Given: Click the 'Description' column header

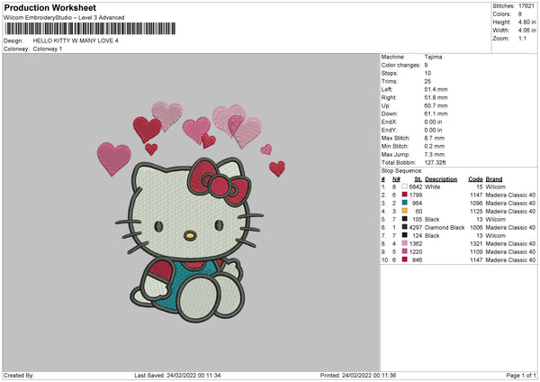Looking at the screenshot, I should pyautogui.click(x=441, y=179).
